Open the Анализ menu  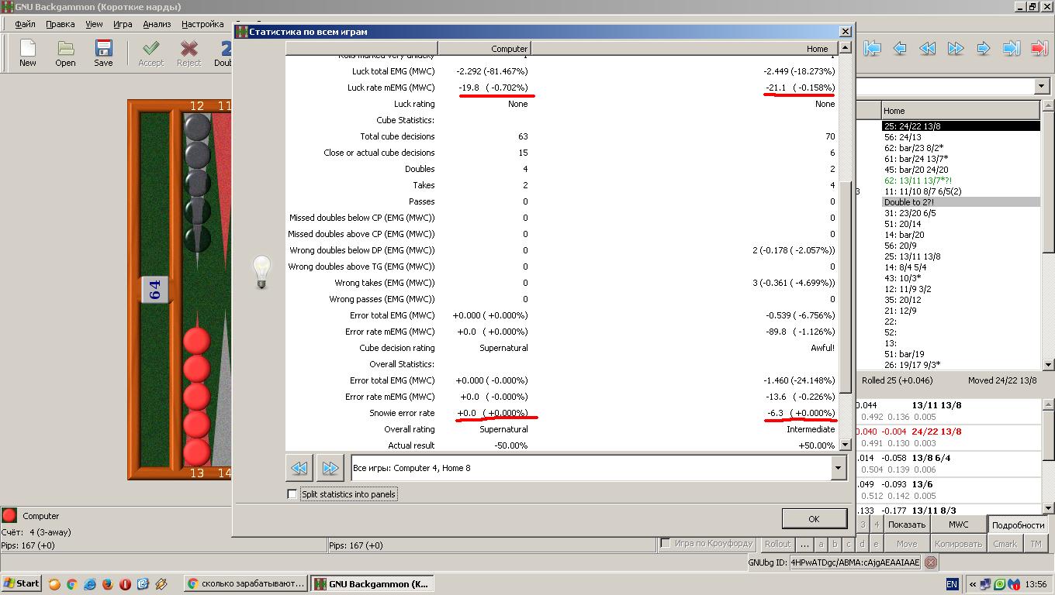click(x=156, y=24)
